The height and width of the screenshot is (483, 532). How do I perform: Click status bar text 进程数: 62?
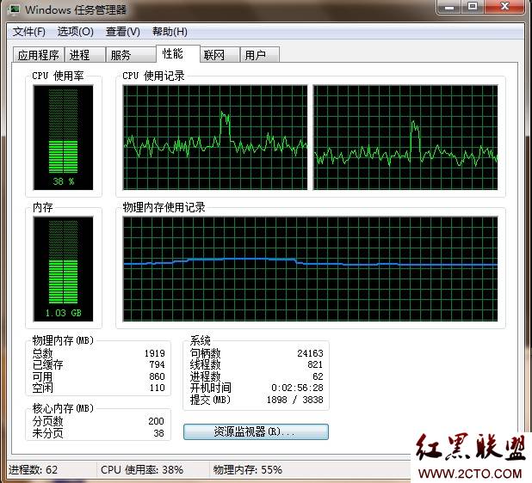tap(33, 470)
